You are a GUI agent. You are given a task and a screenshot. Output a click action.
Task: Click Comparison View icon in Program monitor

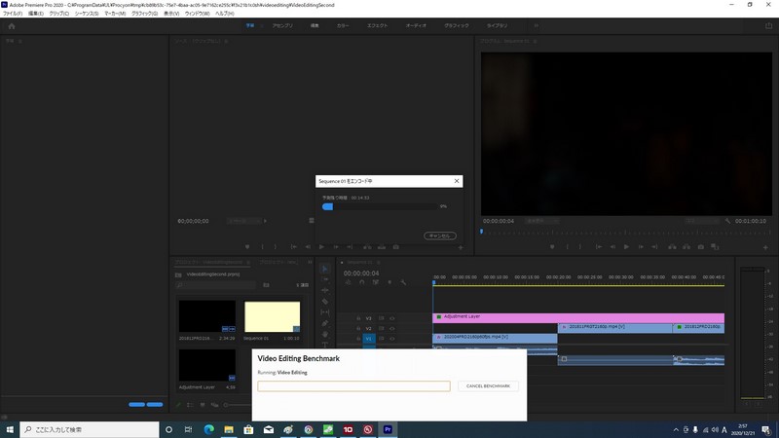(x=715, y=247)
